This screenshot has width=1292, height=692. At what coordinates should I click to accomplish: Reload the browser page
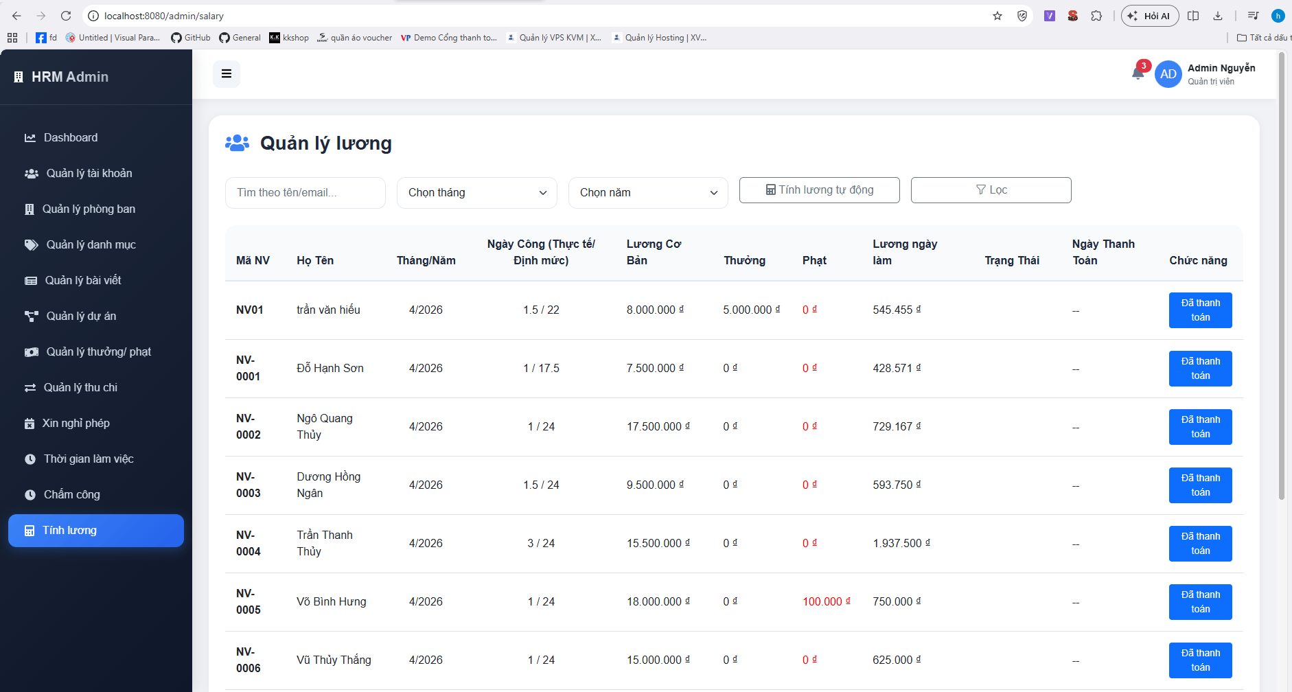(x=66, y=16)
